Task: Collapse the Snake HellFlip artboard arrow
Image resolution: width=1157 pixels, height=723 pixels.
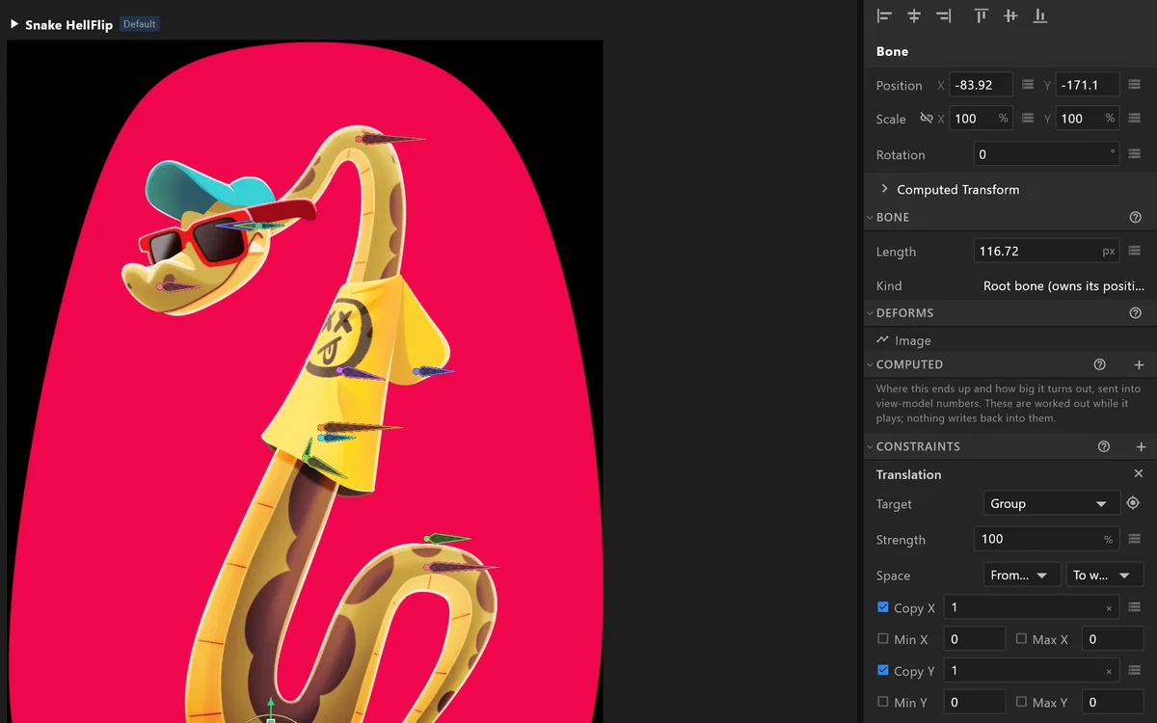Action: tap(14, 24)
